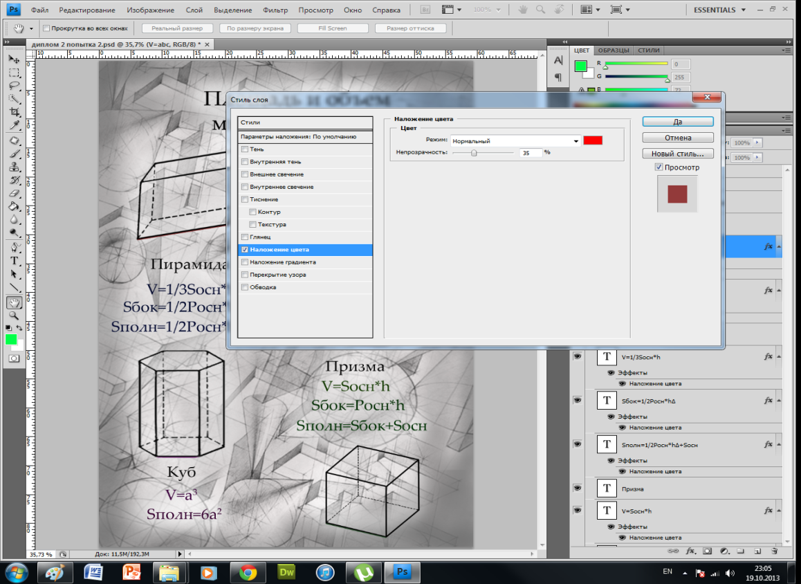801x584 pixels.
Task: Select the Crop tool
Action: 14,112
